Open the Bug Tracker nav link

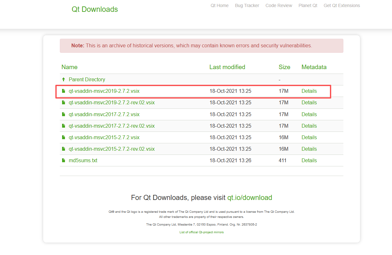point(247,5)
